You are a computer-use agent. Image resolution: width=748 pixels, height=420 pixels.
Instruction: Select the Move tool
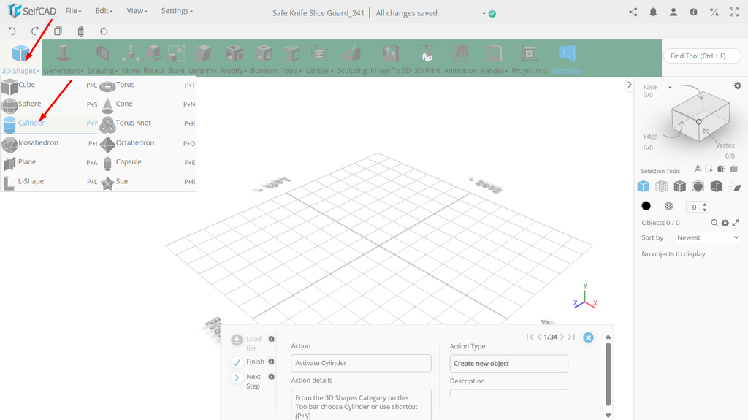click(130, 59)
